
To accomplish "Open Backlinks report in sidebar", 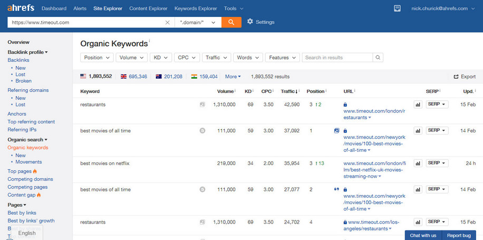I will 18,60.
